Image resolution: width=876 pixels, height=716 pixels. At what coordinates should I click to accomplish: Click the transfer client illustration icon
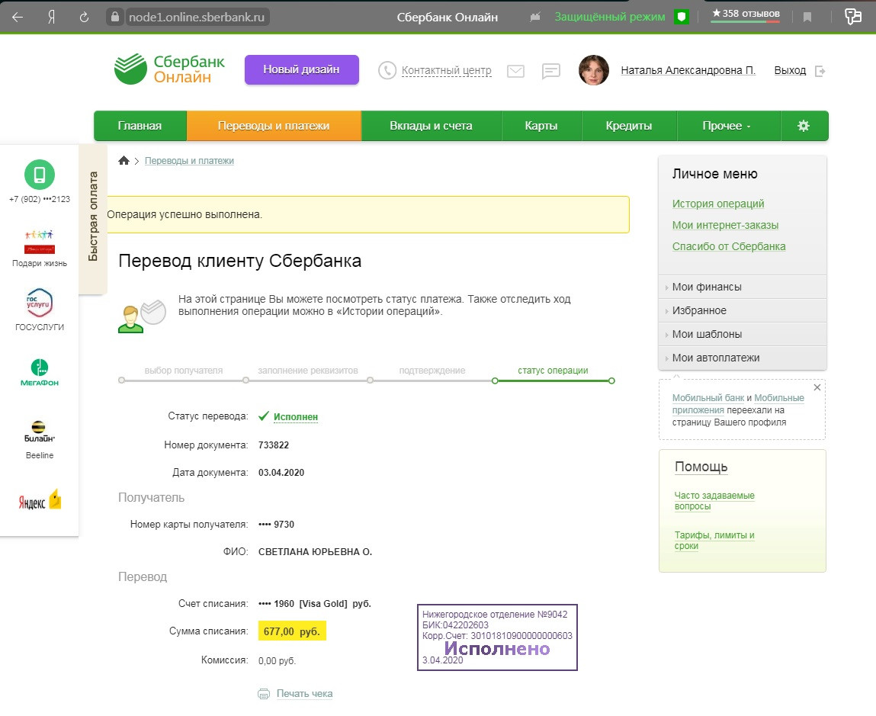(142, 316)
